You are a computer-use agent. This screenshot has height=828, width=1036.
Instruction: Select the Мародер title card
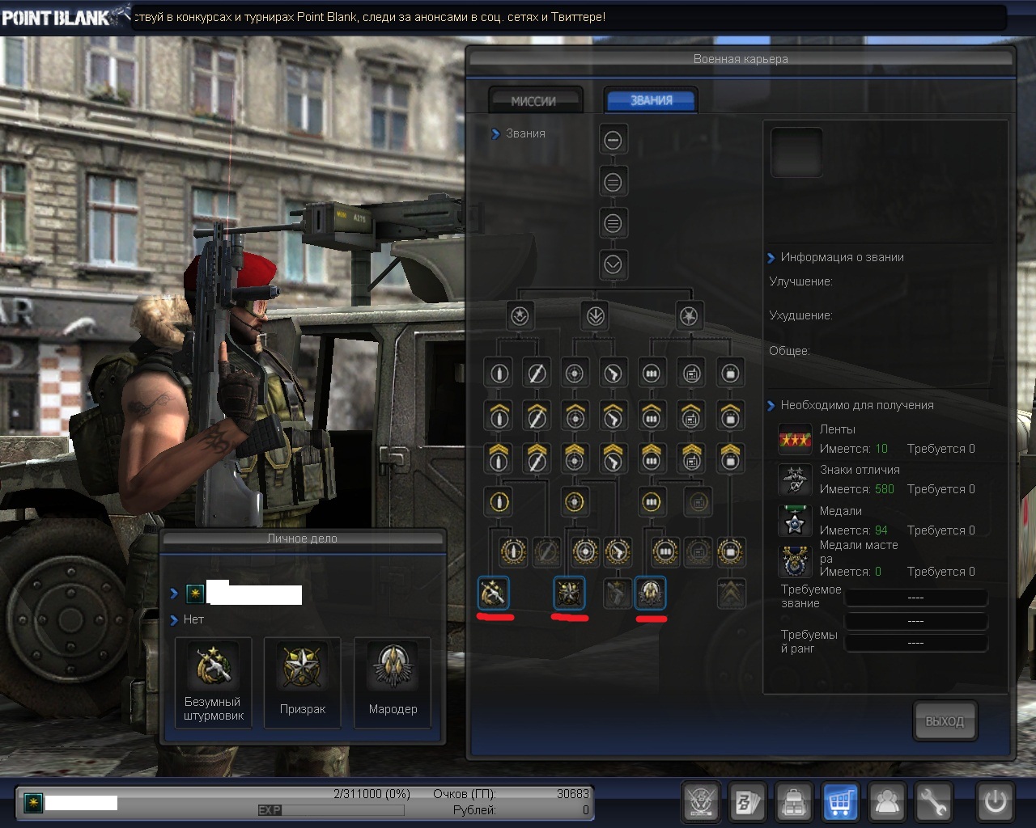[x=393, y=682]
